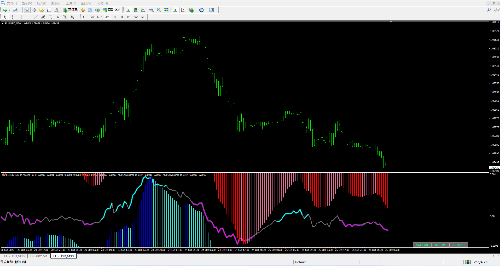
Task: Select the H4 timeframe
Action: pos(121,17)
